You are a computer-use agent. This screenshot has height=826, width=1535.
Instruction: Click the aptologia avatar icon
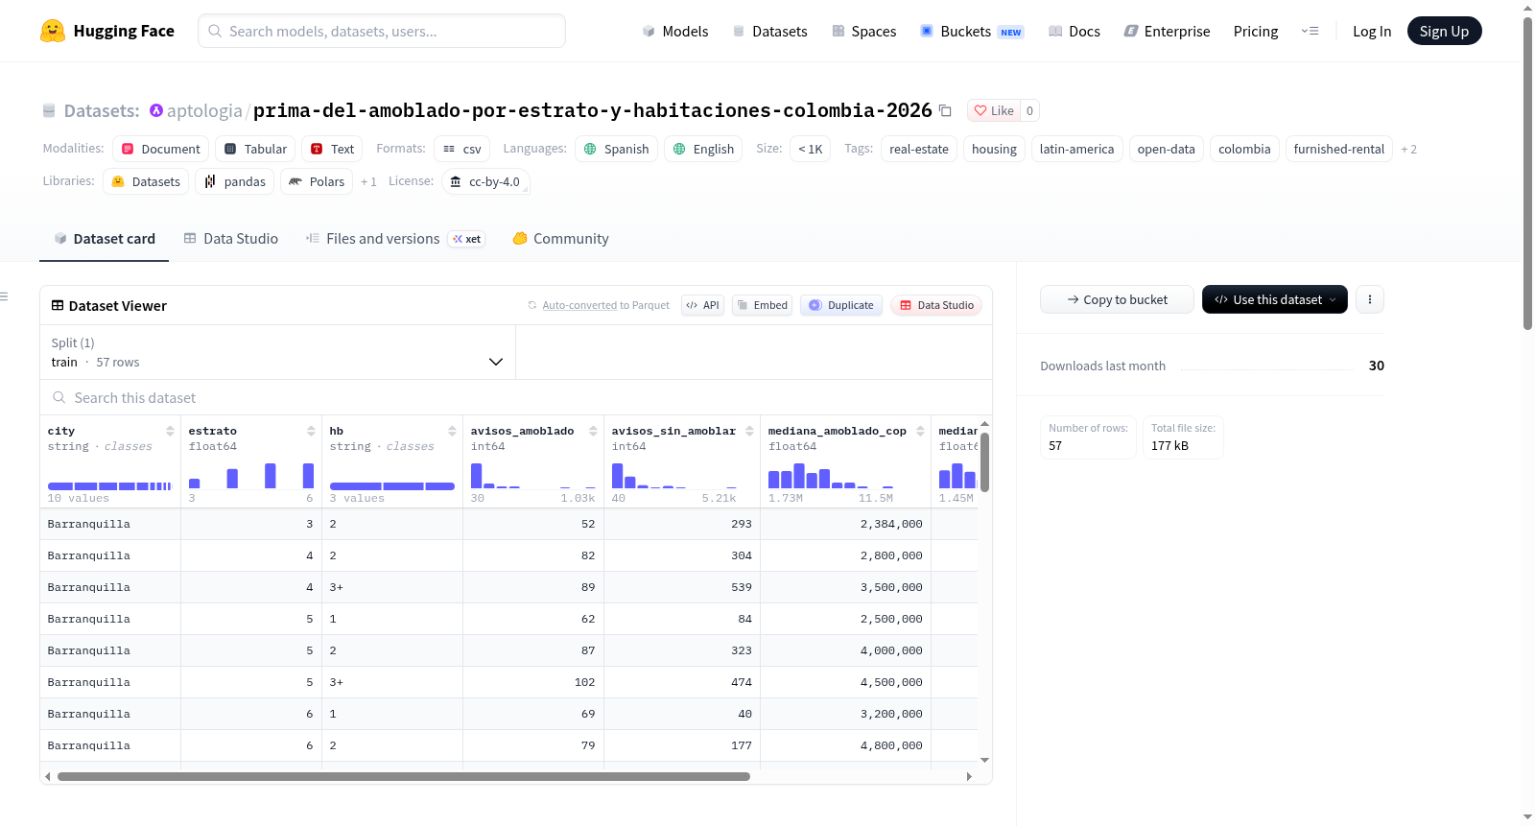click(156, 110)
